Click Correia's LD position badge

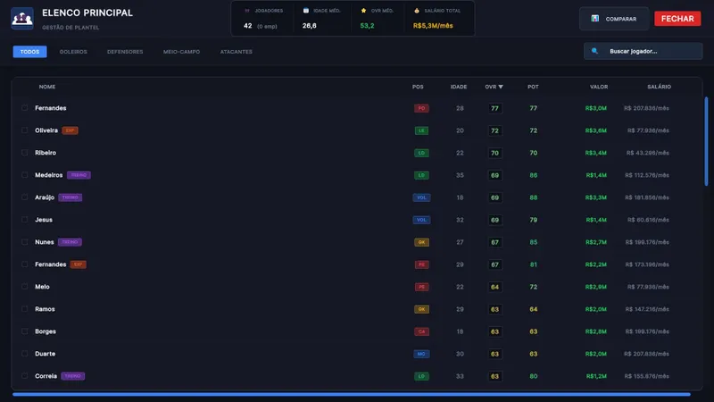point(421,376)
